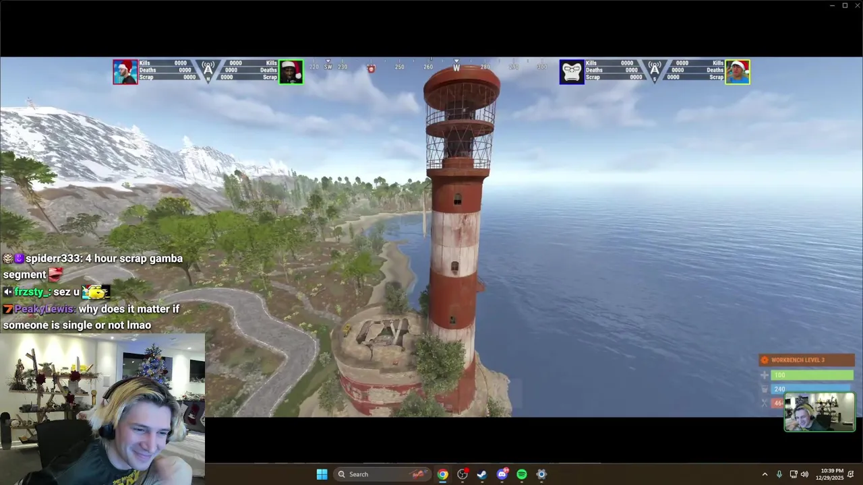Click chat username spiderr333
This screenshot has height=485, width=863.
[55, 259]
